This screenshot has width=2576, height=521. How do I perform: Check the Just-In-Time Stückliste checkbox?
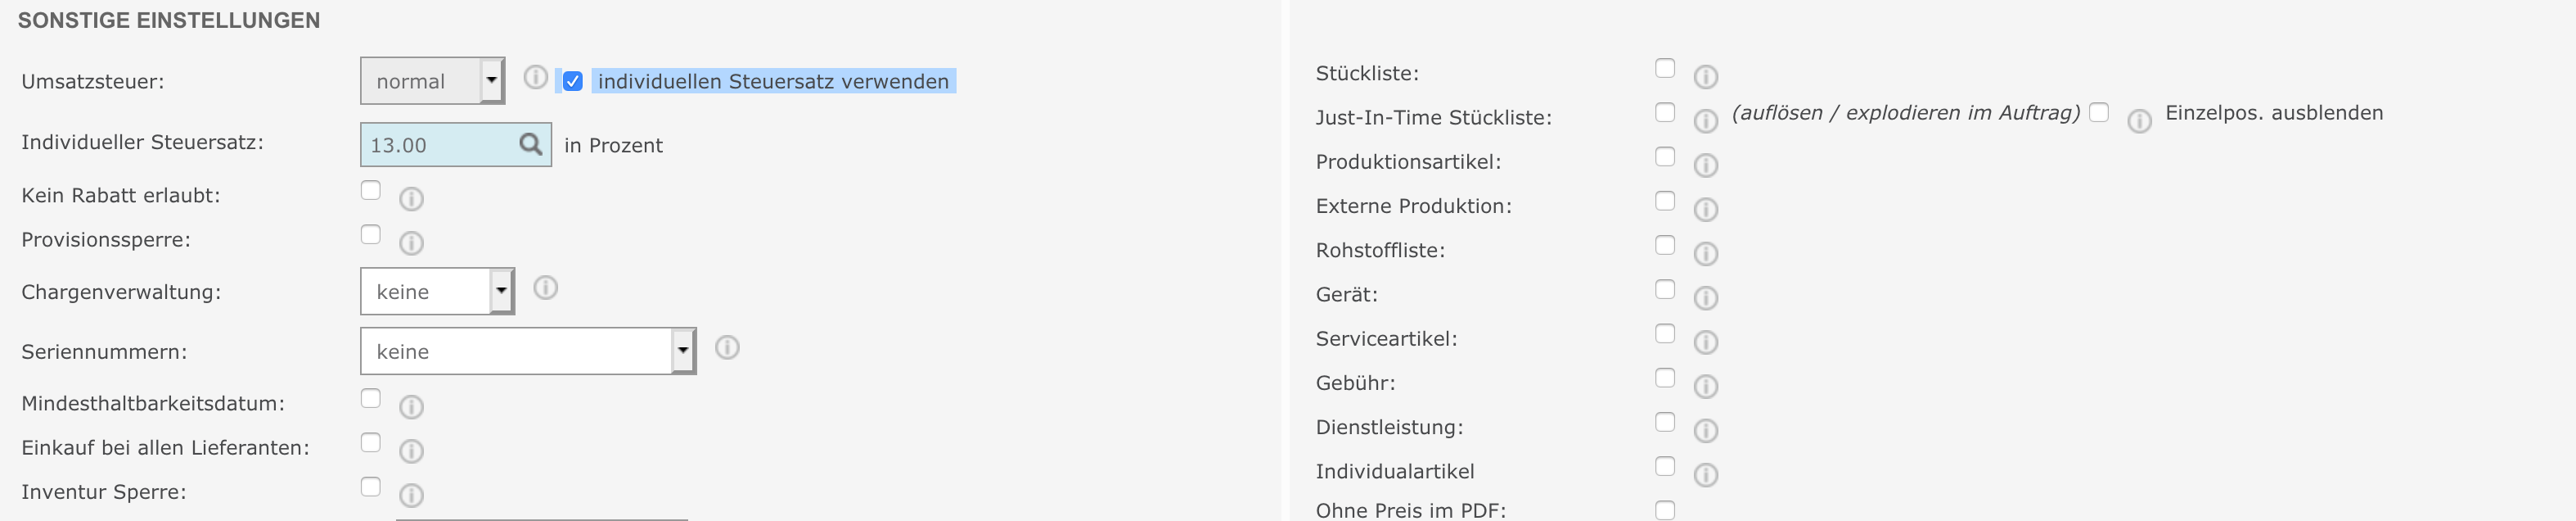1665,112
